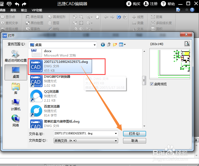
Task: Click 最近访问的位置 in sidebar
Action: 16,56
